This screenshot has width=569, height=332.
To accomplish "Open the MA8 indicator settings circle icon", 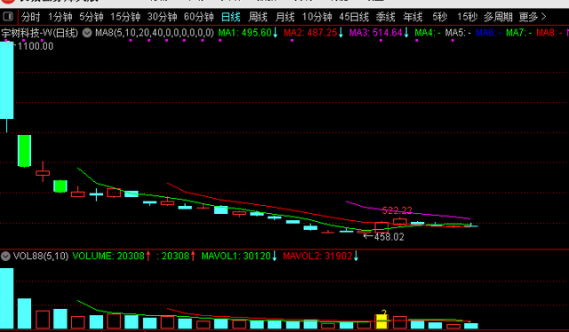I will (87, 33).
